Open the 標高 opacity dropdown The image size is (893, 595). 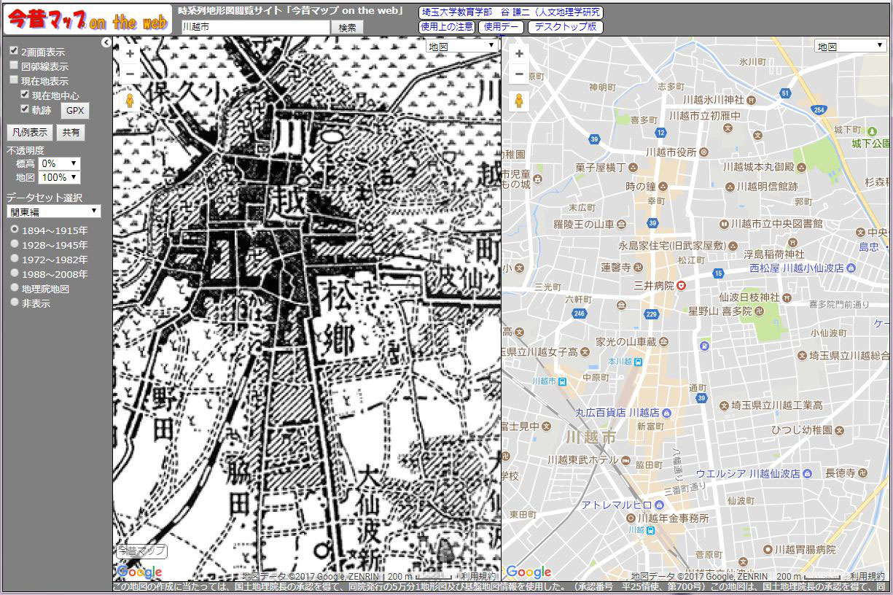[60, 164]
